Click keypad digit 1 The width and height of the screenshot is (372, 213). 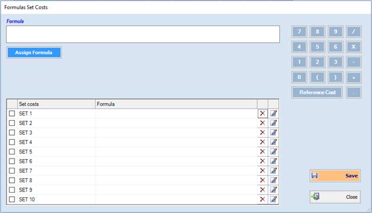[299, 62]
